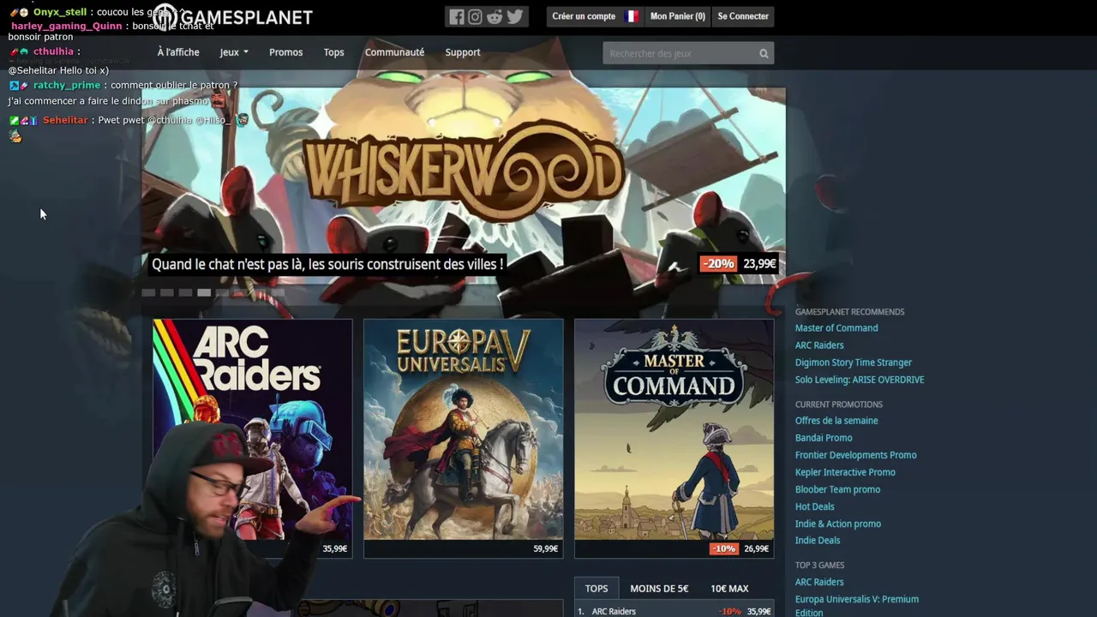The image size is (1097, 617).
Task: Open 'Offres de la semaine' promotion
Action: (x=836, y=421)
